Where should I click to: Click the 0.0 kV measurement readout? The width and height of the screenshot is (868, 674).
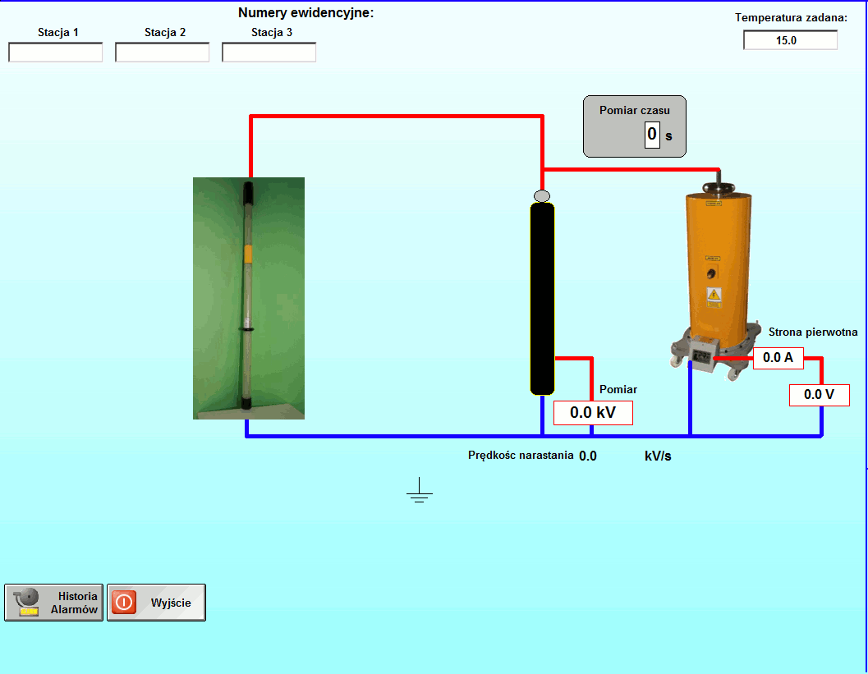coord(593,413)
